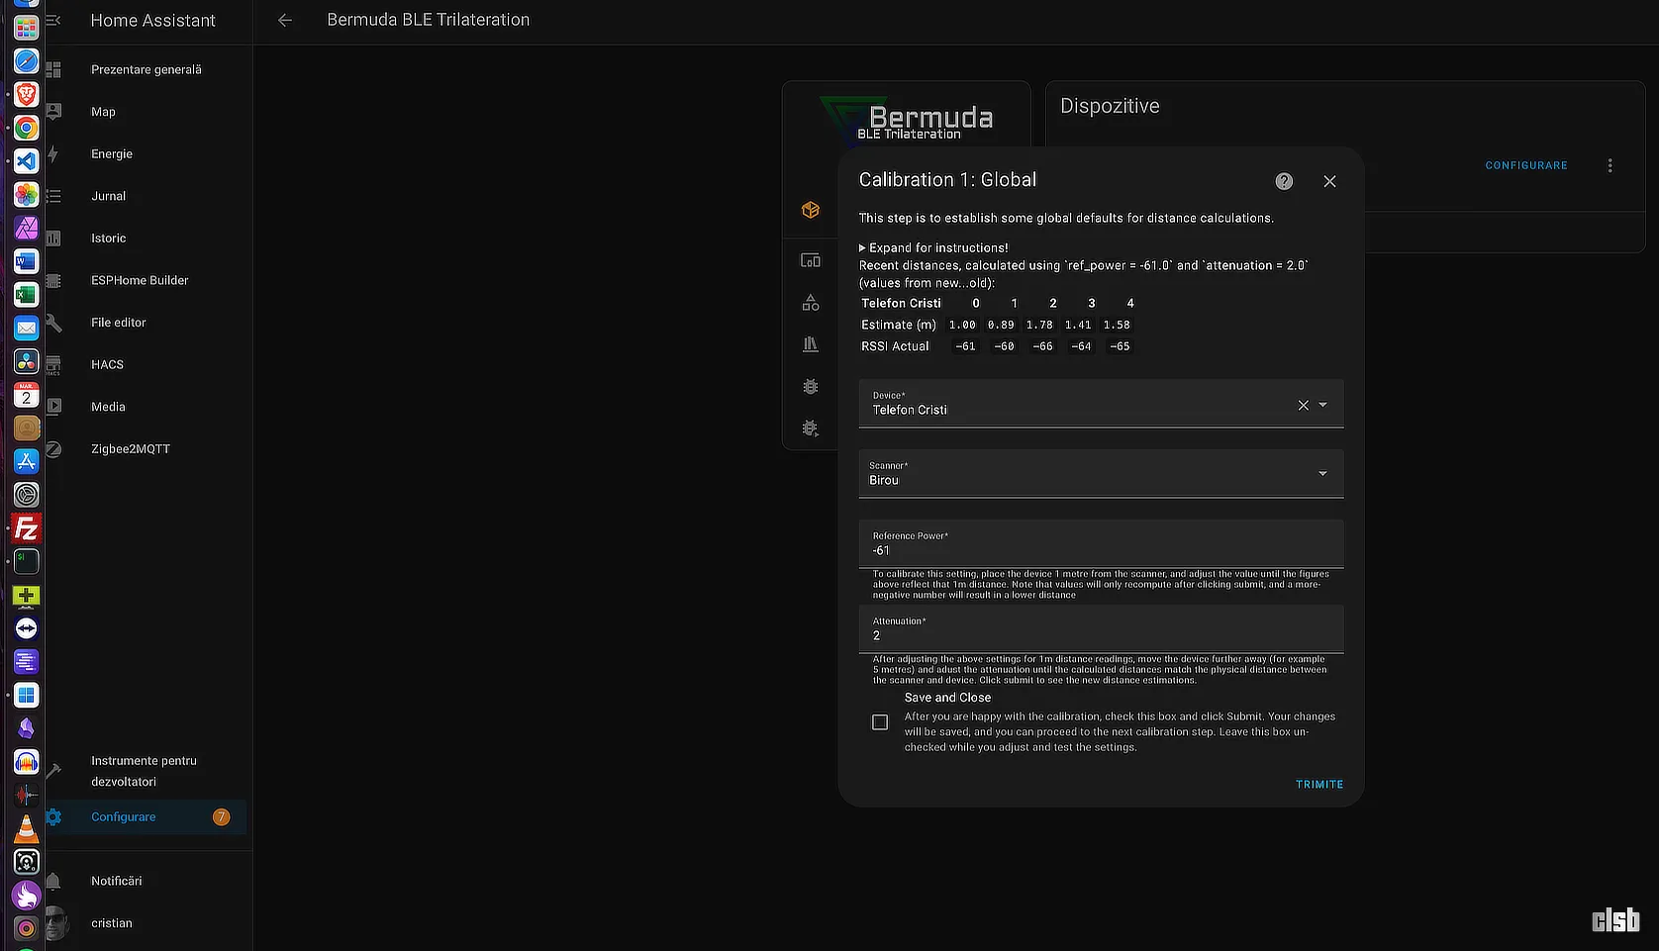The width and height of the screenshot is (1659, 951).
Task: Open Jurnal in the sidebar
Action: click(x=146, y=196)
